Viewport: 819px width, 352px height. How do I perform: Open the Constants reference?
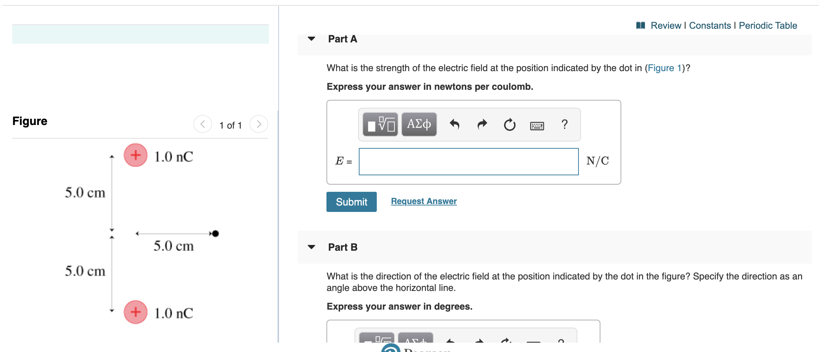[709, 25]
